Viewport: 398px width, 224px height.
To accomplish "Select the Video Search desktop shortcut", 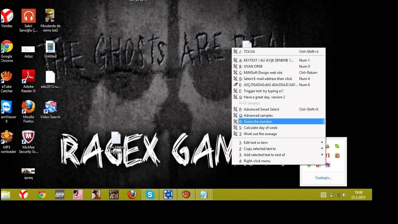I will [x=50, y=110].
